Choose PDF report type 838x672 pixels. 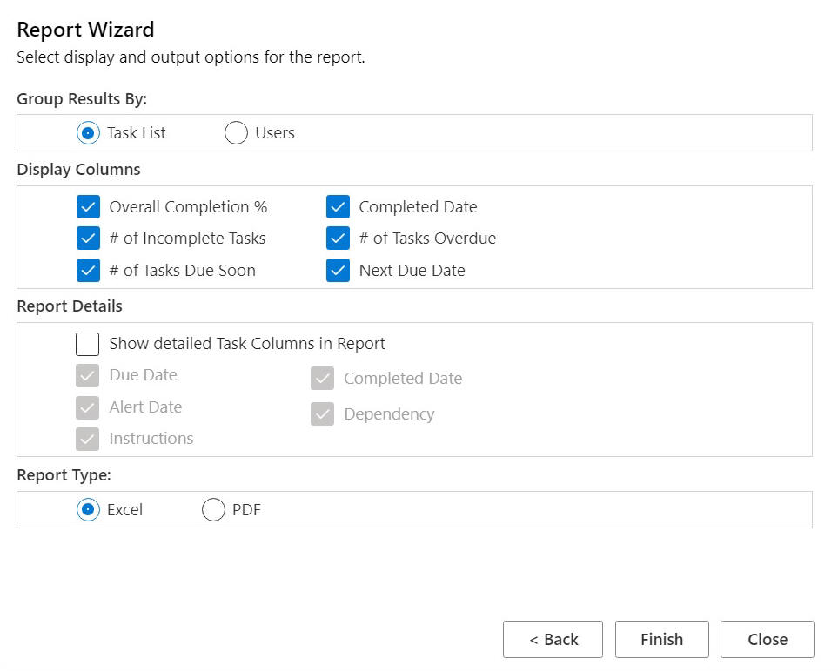click(x=213, y=510)
